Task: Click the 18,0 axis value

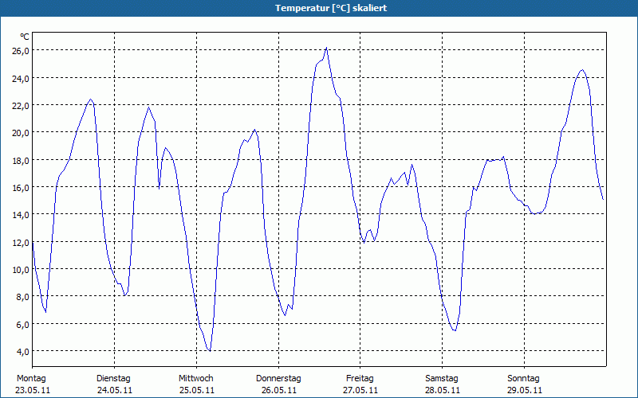Action: (21, 161)
